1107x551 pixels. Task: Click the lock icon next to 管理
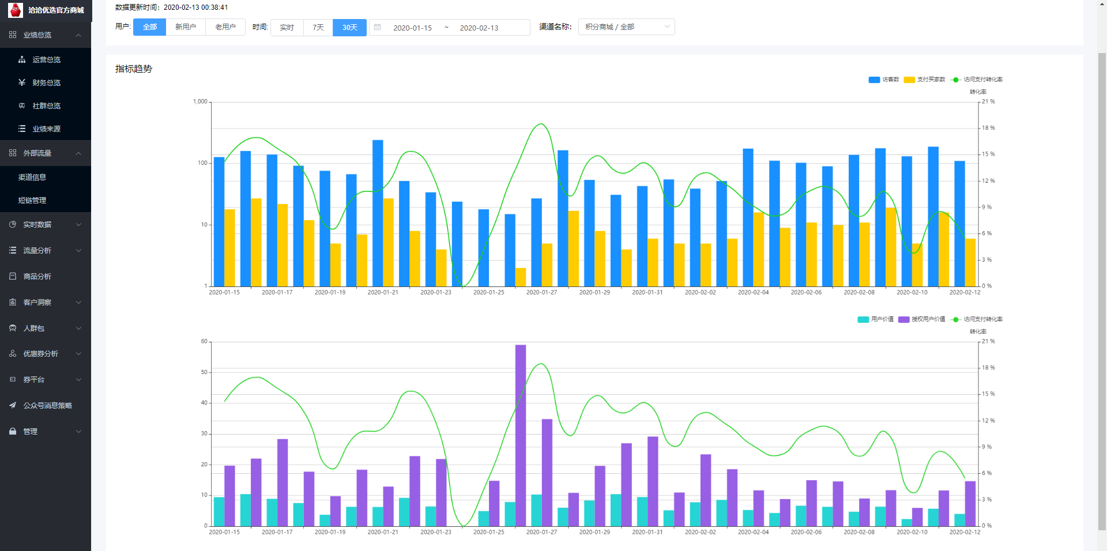13,431
